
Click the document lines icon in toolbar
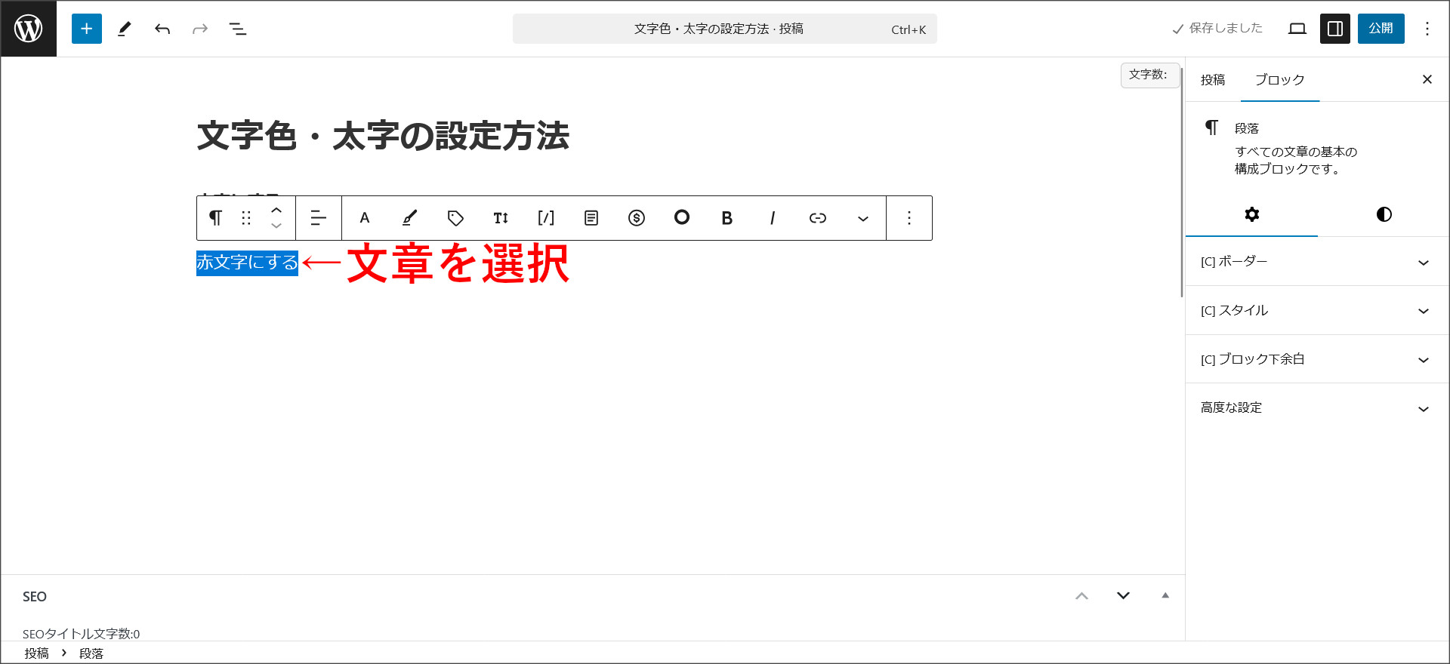(x=591, y=218)
